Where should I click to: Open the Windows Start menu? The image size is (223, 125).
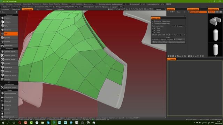pyautogui.click(x=3, y=123)
